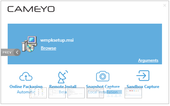Choose the Snapshot Capture camera icon

point(103,76)
